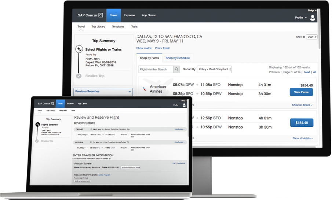
Task: Open the traveler email dropdown on laptop
Action: (131, 167)
